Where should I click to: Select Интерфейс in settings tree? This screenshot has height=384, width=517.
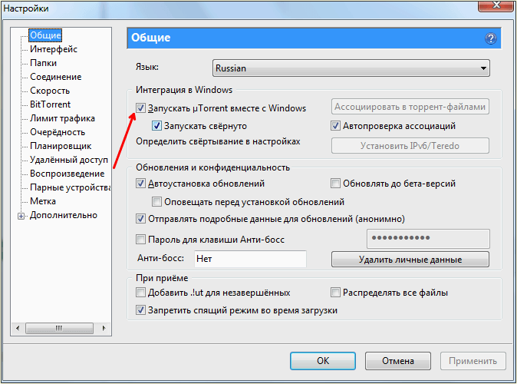[x=54, y=49]
